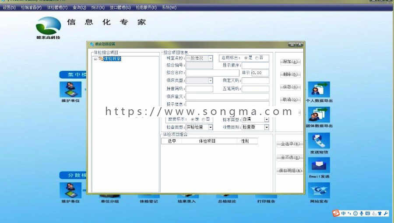This screenshot has width=394, height=223.
Task: Open the 检前准备(P) menu
Action: (31, 7)
